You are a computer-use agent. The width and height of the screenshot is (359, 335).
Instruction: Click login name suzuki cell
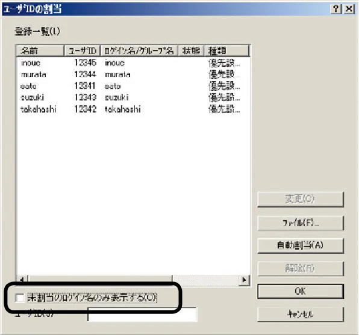tap(116, 97)
